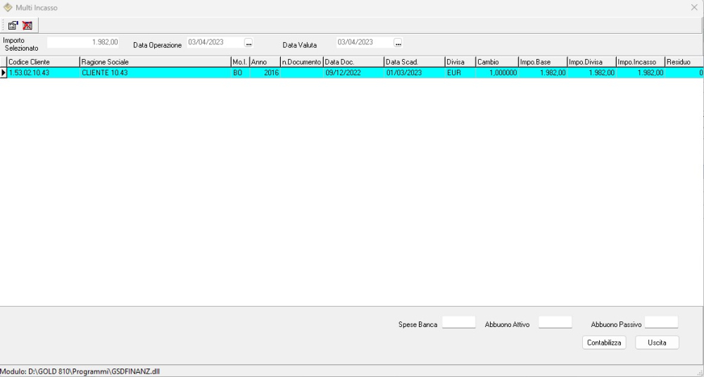This screenshot has width=704, height=377.
Task: Open the Data Valuta date picker
Action: click(x=398, y=43)
